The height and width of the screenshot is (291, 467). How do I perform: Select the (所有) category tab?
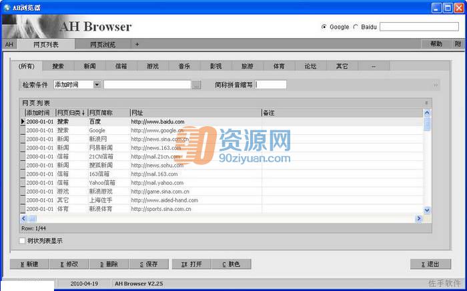[x=27, y=66]
